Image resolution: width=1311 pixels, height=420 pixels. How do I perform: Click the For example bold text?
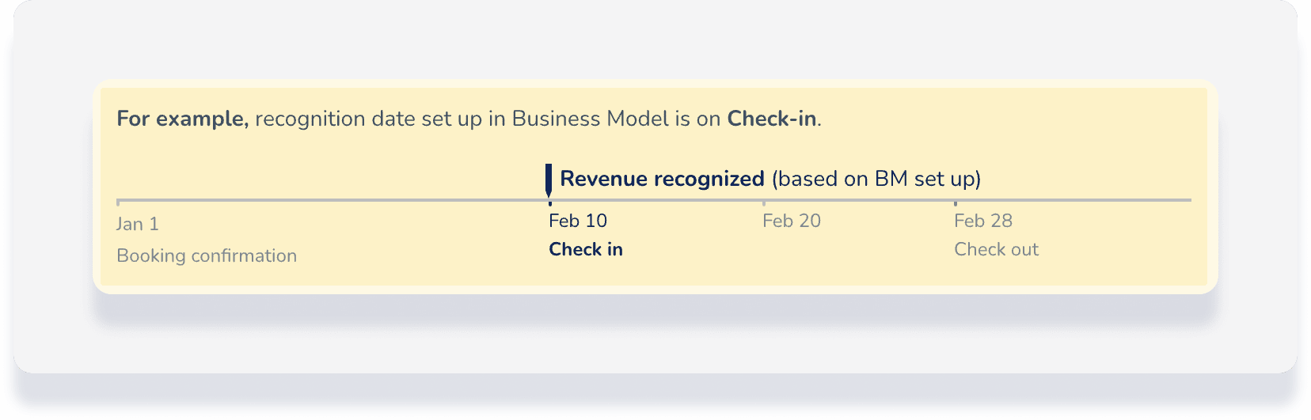(x=183, y=119)
